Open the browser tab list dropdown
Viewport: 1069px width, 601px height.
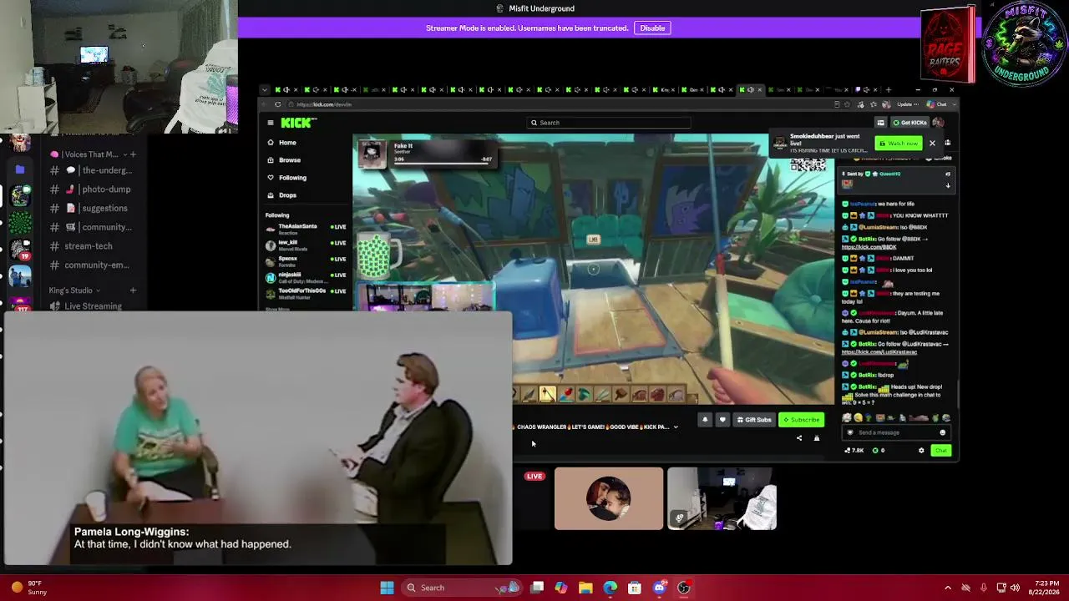pyautogui.click(x=265, y=89)
